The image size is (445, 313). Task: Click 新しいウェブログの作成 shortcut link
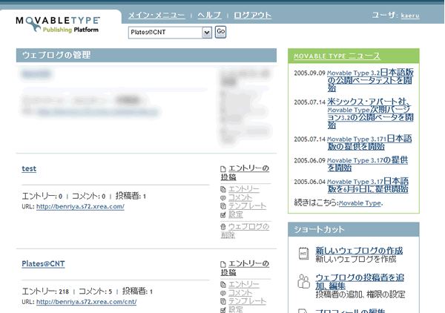[359, 251]
